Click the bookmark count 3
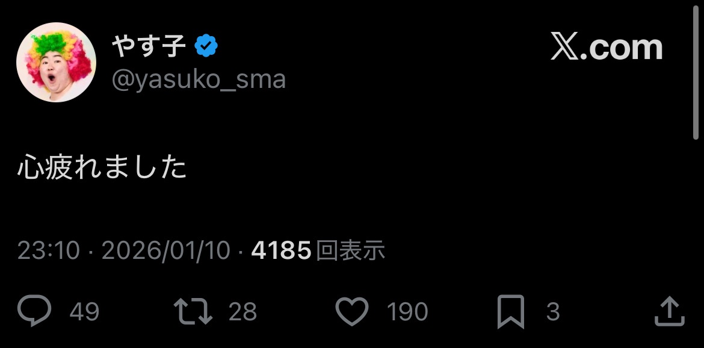Image resolution: width=704 pixels, height=348 pixels. (553, 312)
